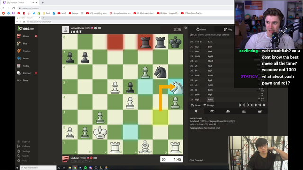
Task: Open the Bob Ross bookmark
Action: click(192, 13)
